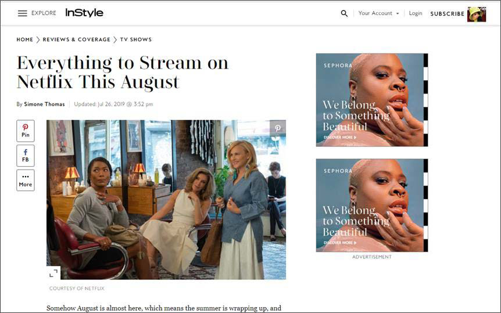Viewport: 501px width, 313px height.
Task: Open author Simone Thomas link
Action: tap(44, 104)
